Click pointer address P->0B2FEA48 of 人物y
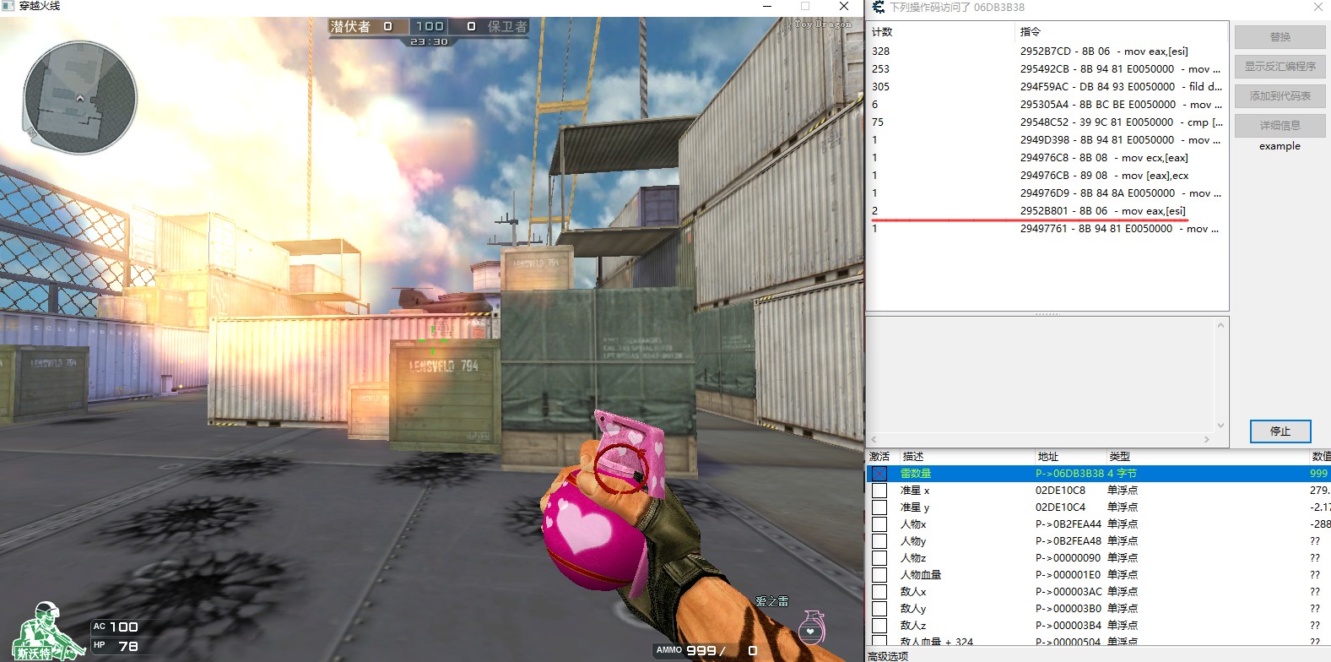 coord(1069,541)
